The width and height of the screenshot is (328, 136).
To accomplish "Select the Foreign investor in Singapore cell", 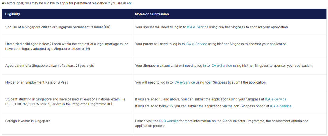I will pos(28,121).
